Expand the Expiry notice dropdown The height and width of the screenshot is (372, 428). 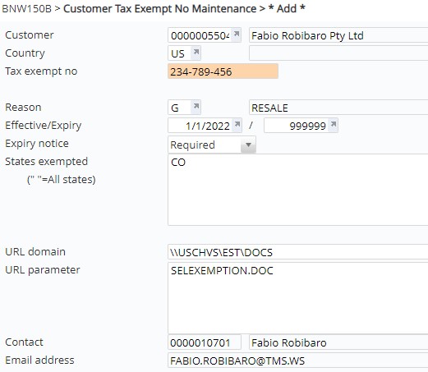[248, 145]
